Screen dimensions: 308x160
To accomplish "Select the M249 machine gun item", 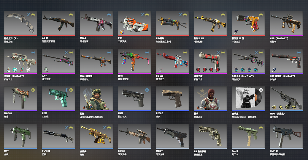I will [286, 99].
